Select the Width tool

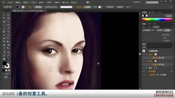[4, 38]
